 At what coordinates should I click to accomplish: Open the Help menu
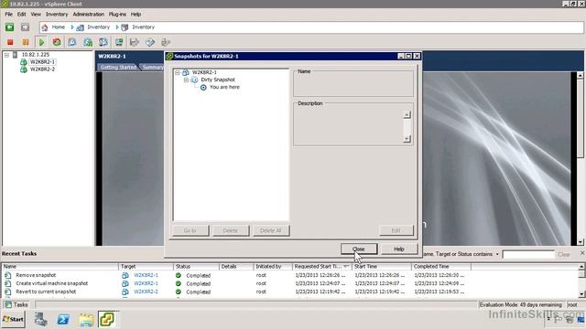136,15
